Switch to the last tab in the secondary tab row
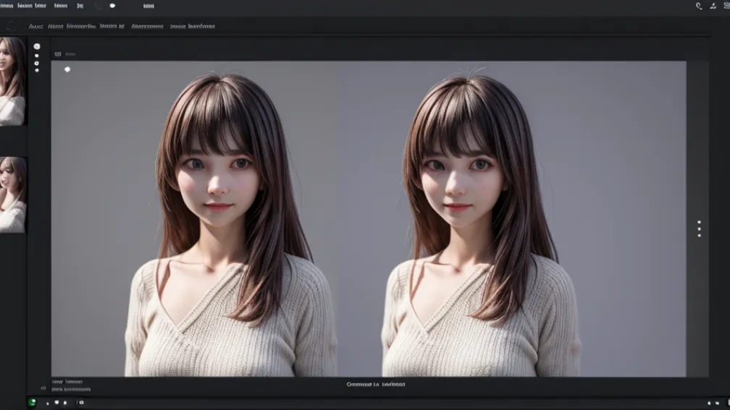730x410 pixels. [192, 26]
